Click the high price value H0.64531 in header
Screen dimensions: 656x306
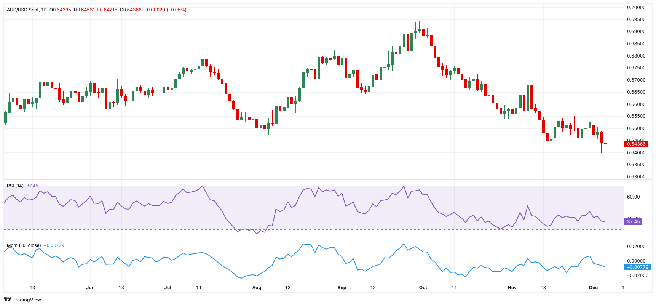point(84,10)
